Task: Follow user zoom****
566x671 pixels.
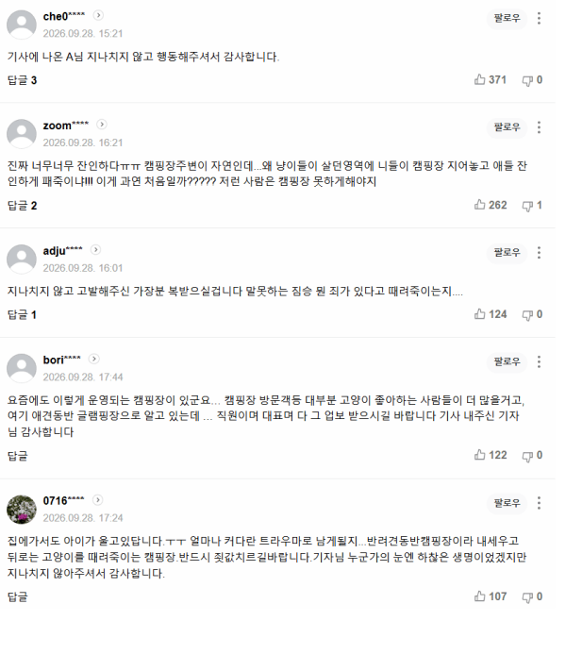Action: click(x=507, y=127)
